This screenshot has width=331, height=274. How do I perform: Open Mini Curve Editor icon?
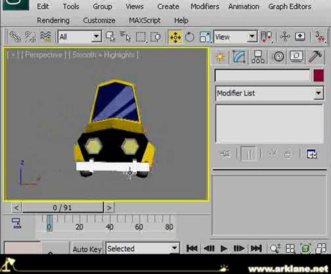click(x=16, y=223)
